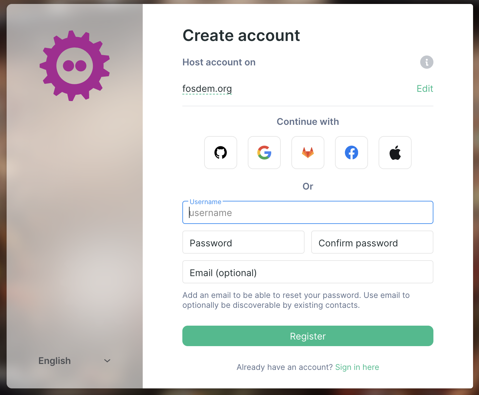Click the "Create account" heading
Image resolution: width=479 pixels, height=395 pixels.
241,35
